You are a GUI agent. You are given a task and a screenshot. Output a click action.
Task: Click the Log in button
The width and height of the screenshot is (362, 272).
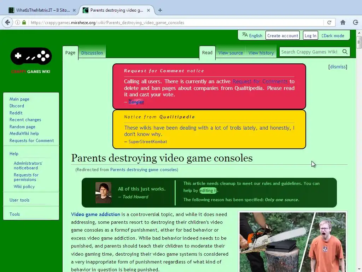(x=310, y=36)
